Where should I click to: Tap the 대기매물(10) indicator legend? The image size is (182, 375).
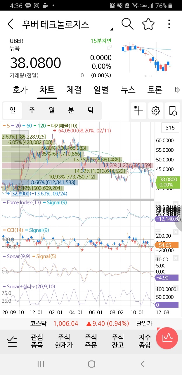click(x=62, y=125)
